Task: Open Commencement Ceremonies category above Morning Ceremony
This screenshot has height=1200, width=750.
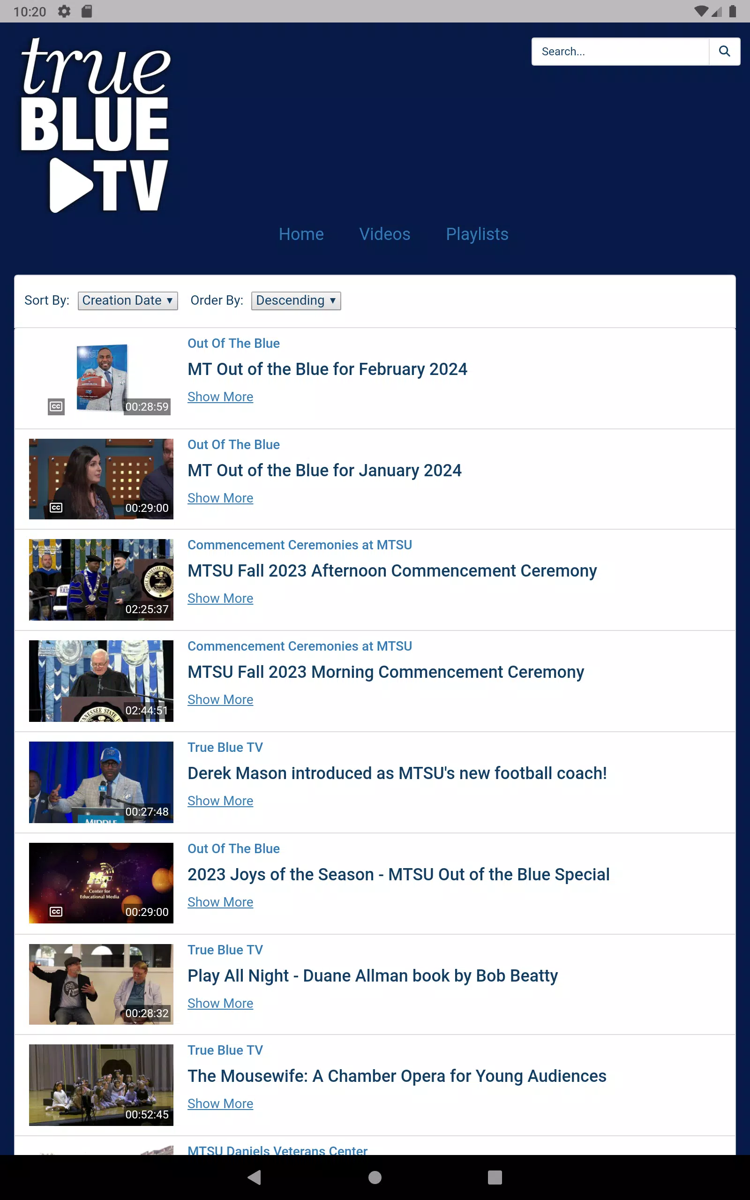Action: click(300, 646)
